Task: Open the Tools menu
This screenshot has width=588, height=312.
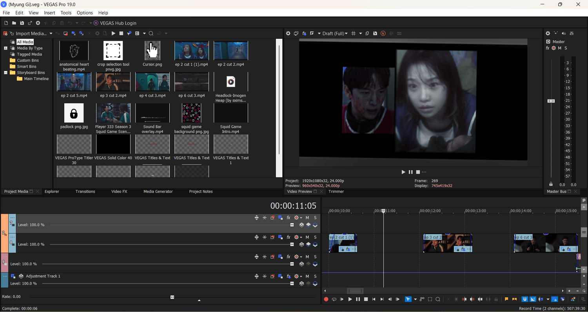Action: tap(66, 13)
